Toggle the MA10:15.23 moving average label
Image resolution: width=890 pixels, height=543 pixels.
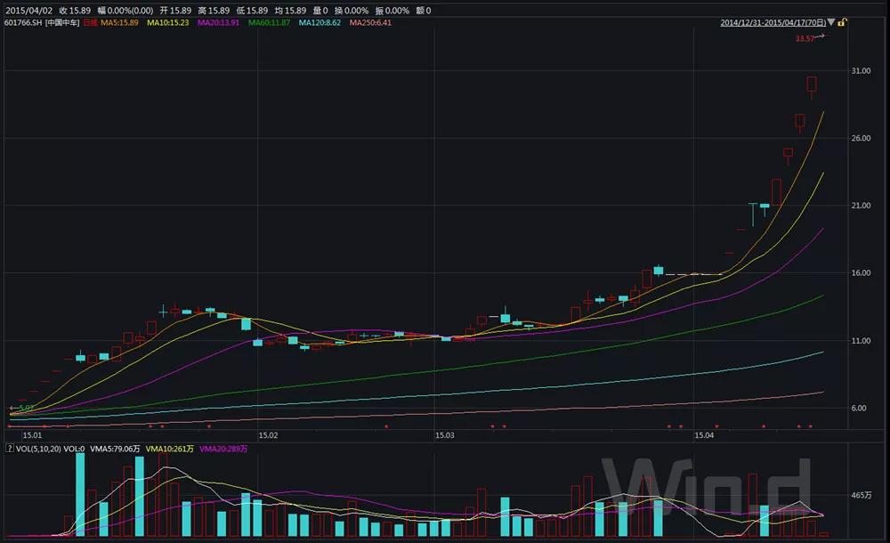click(167, 22)
